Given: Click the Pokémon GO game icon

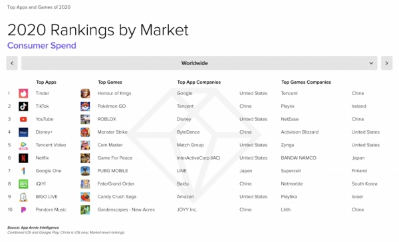Looking at the screenshot, I should point(85,106).
